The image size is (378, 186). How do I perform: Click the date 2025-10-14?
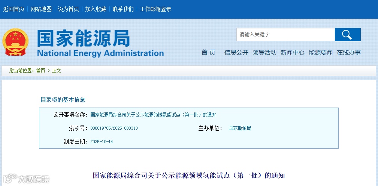102,142
